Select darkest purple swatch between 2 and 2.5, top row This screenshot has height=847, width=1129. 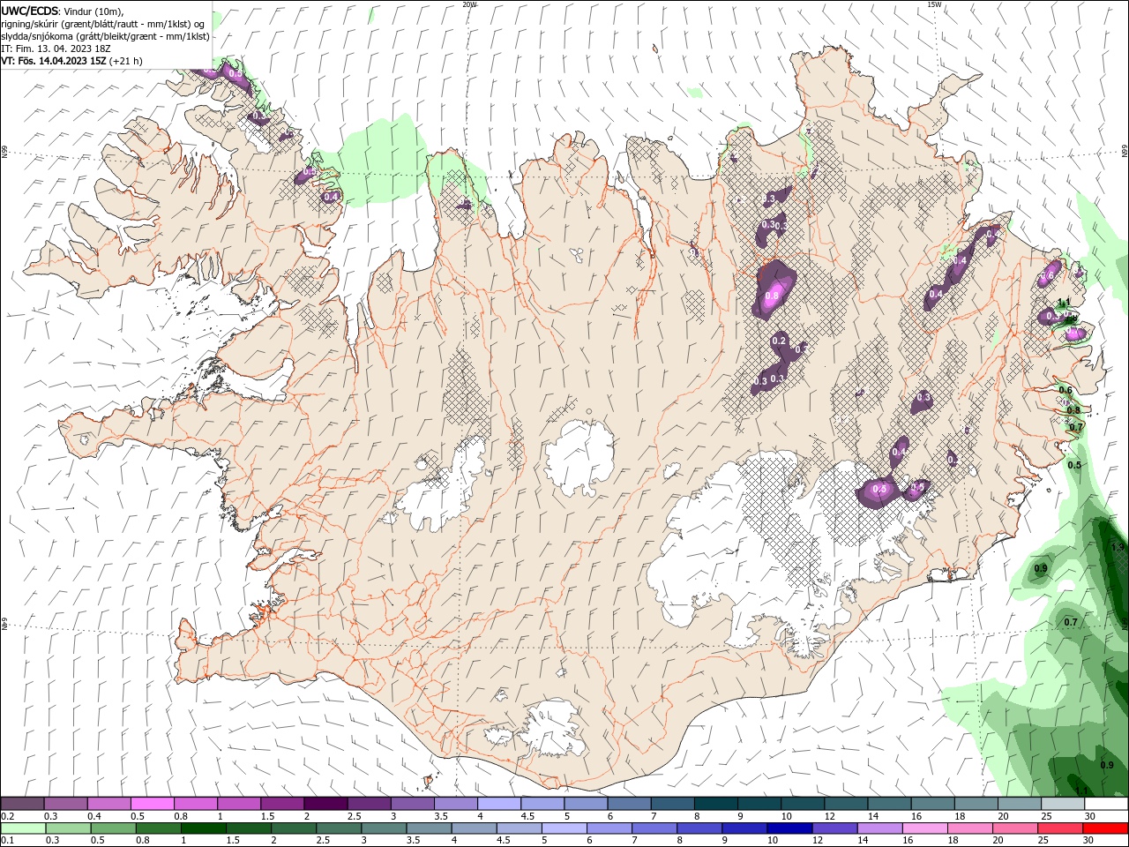pyautogui.click(x=325, y=804)
